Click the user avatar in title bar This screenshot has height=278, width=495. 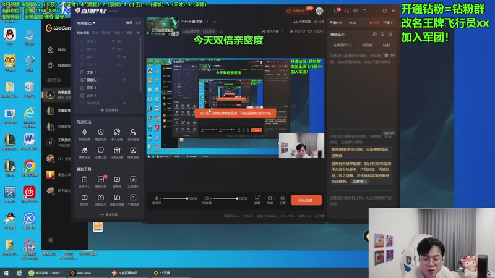[x=319, y=11]
